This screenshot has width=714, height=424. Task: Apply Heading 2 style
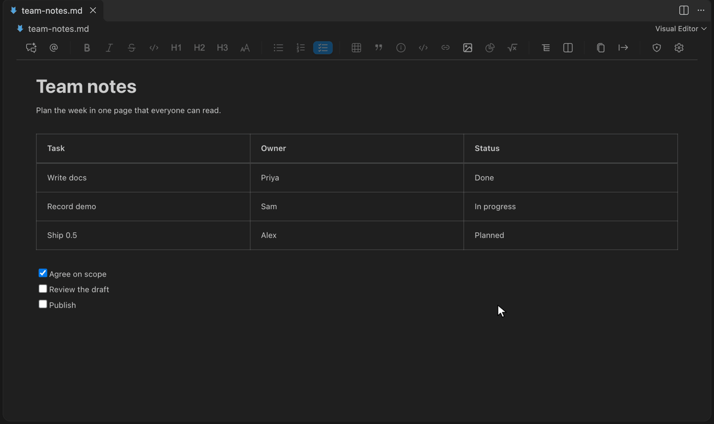[199, 48]
